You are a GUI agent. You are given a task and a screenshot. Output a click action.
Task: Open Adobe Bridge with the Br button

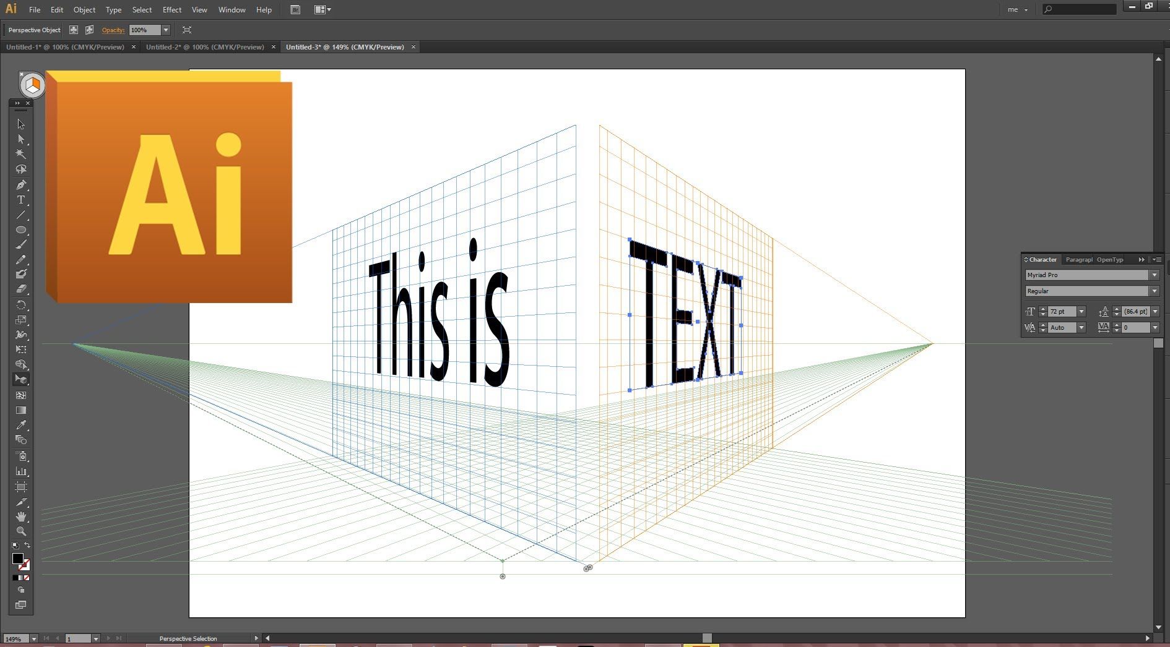coord(295,10)
